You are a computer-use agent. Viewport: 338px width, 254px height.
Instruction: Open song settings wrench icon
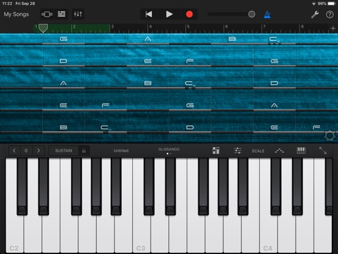(x=315, y=15)
